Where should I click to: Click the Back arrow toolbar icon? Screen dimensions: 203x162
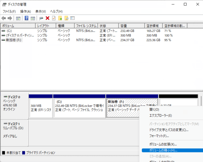pyautogui.click(x=4, y=18)
